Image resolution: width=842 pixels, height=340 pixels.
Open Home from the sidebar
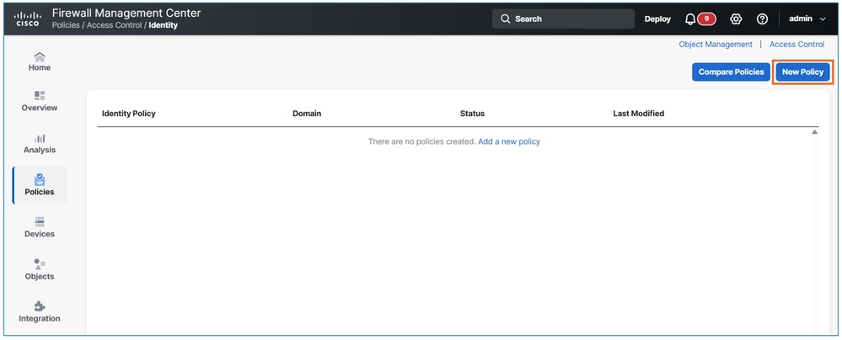[x=40, y=61]
